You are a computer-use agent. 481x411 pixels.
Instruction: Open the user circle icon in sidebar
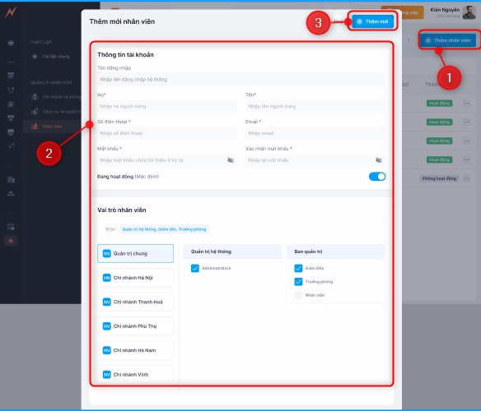tap(11, 104)
